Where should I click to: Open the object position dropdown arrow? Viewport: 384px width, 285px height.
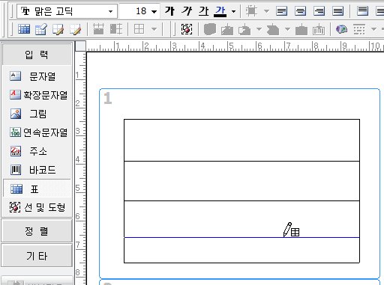tap(266, 11)
